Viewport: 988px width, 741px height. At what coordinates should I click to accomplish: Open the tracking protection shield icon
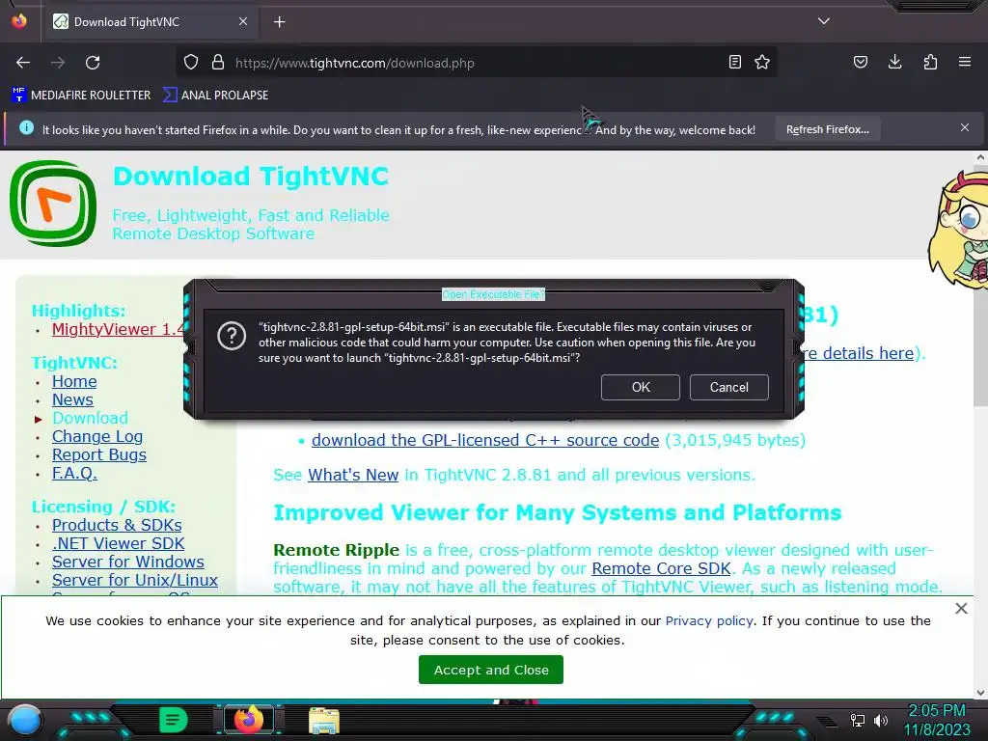191,63
